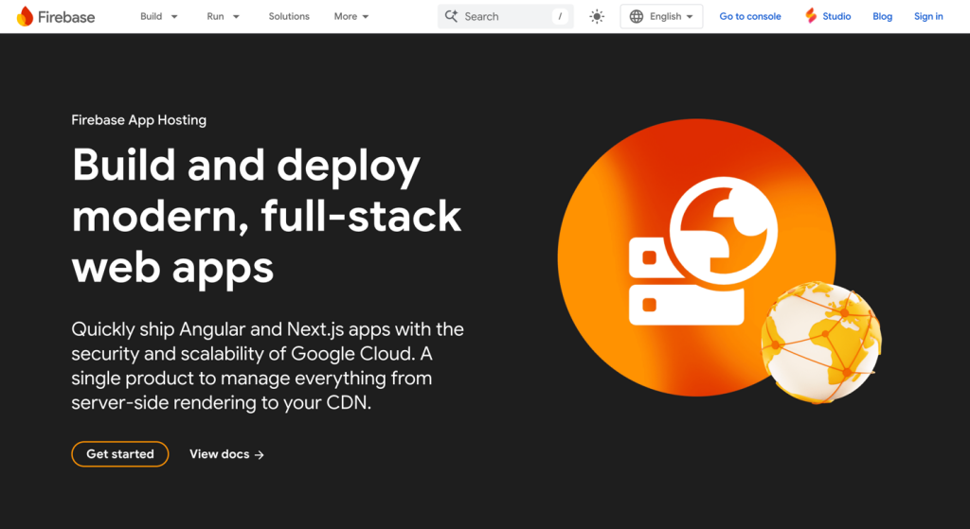Click the globe language icon
This screenshot has width=970, height=529.
click(636, 17)
